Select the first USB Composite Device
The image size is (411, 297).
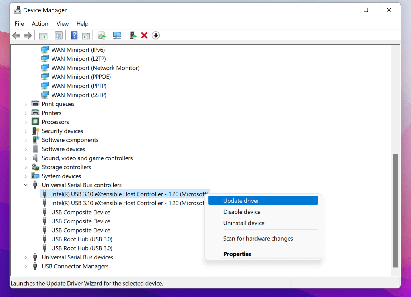tap(81, 212)
